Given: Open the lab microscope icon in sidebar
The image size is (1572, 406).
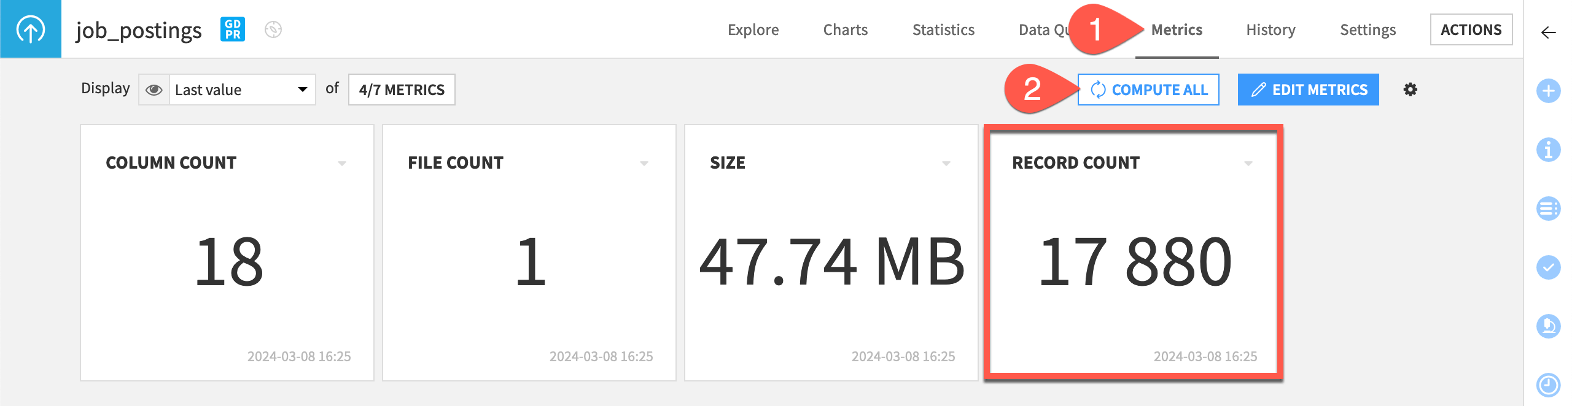Looking at the screenshot, I should (1549, 326).
